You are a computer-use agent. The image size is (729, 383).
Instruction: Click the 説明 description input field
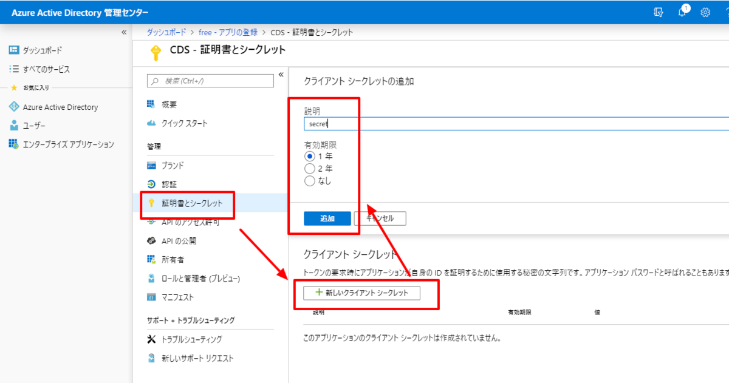[x=516, y=124]
